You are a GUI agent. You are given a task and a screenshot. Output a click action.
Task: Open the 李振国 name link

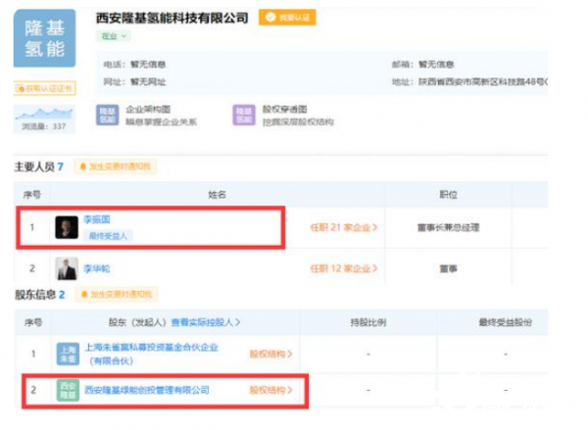click(x=97, y=219)
